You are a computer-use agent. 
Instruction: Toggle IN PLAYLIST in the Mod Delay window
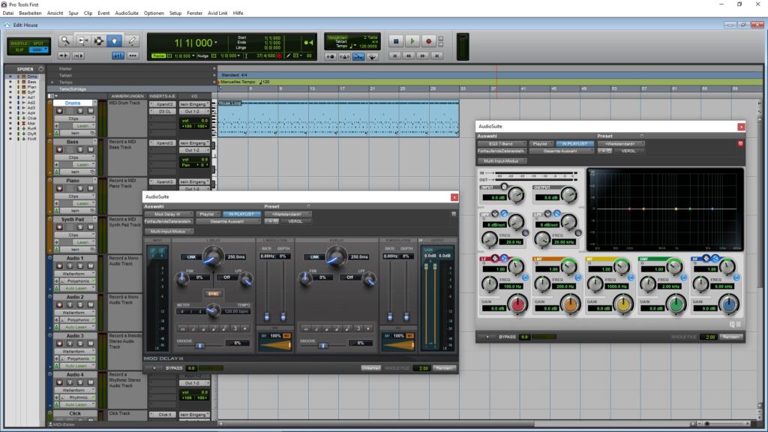tap(241, 214)
